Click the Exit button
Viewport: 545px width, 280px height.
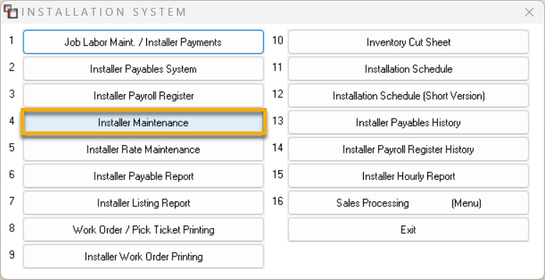pyautogui.click(x=409, y=229)
